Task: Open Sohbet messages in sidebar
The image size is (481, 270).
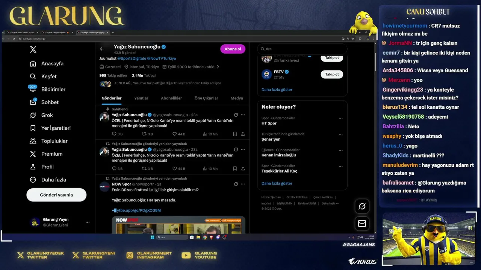Action: (x=44, y=102)
